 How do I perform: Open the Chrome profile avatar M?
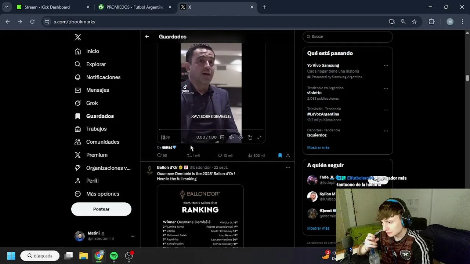tap(450, 22)
